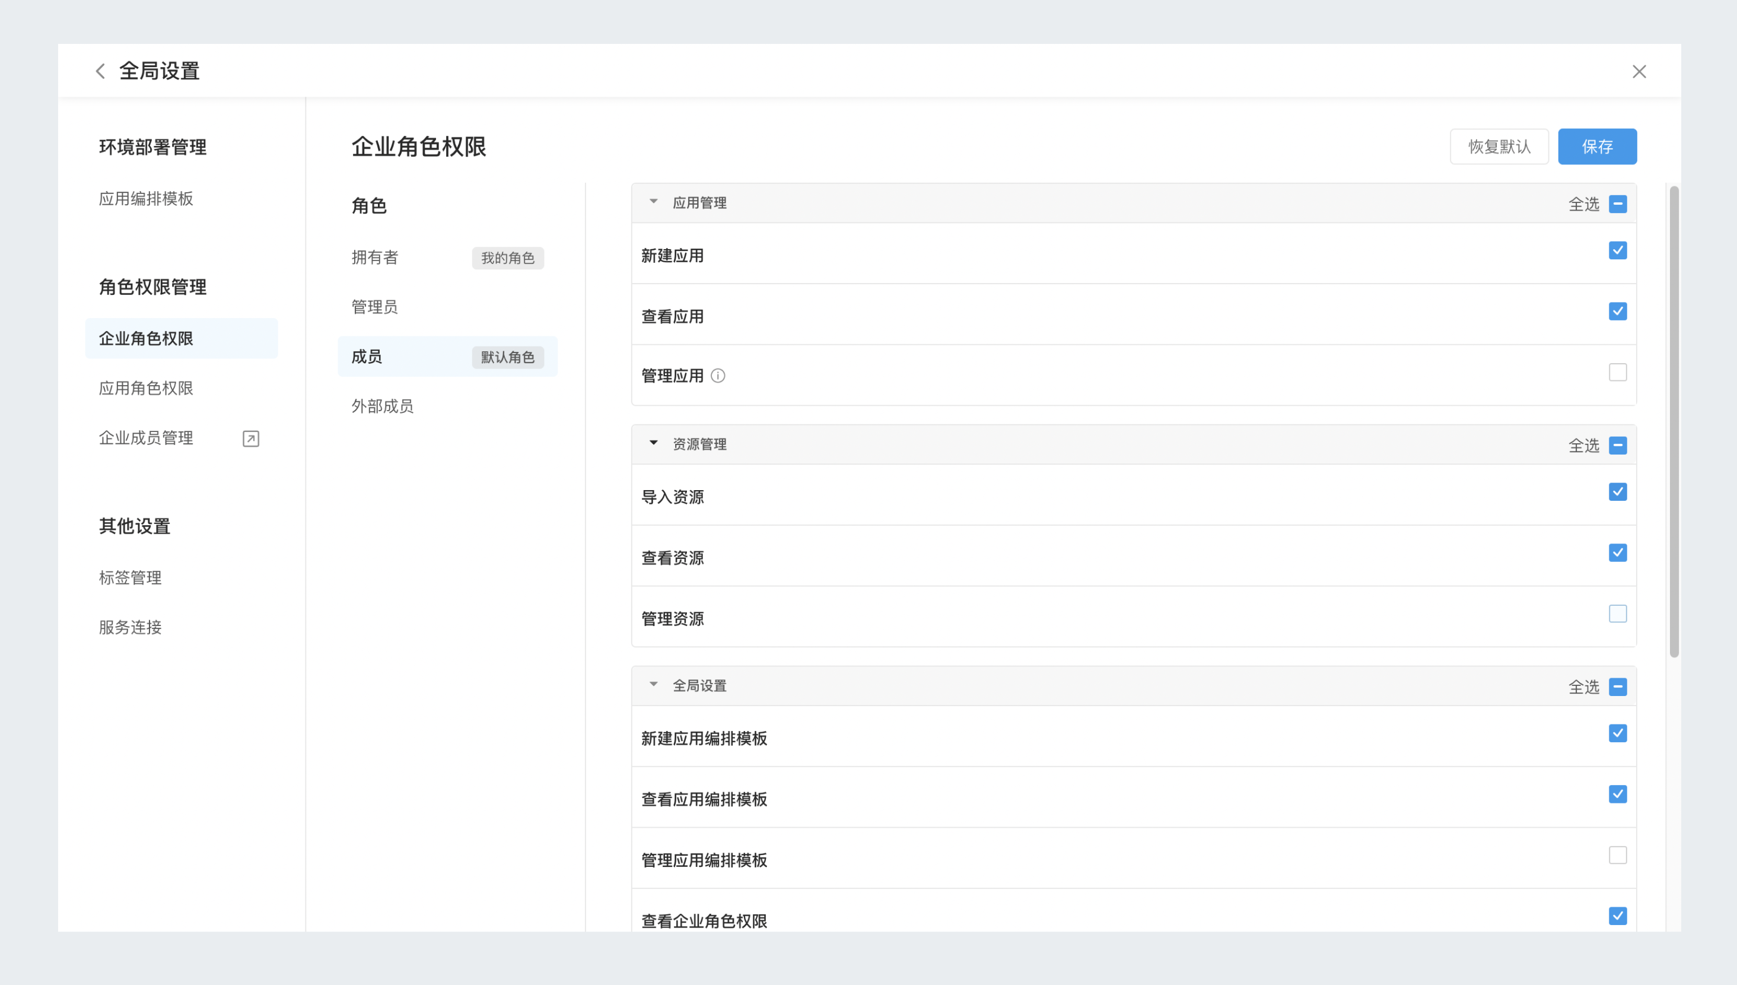Viewport: 1737px width, 985px height.
Task: Open 应用编排模板 in the sidebar
Action: [x=146, y=199]
